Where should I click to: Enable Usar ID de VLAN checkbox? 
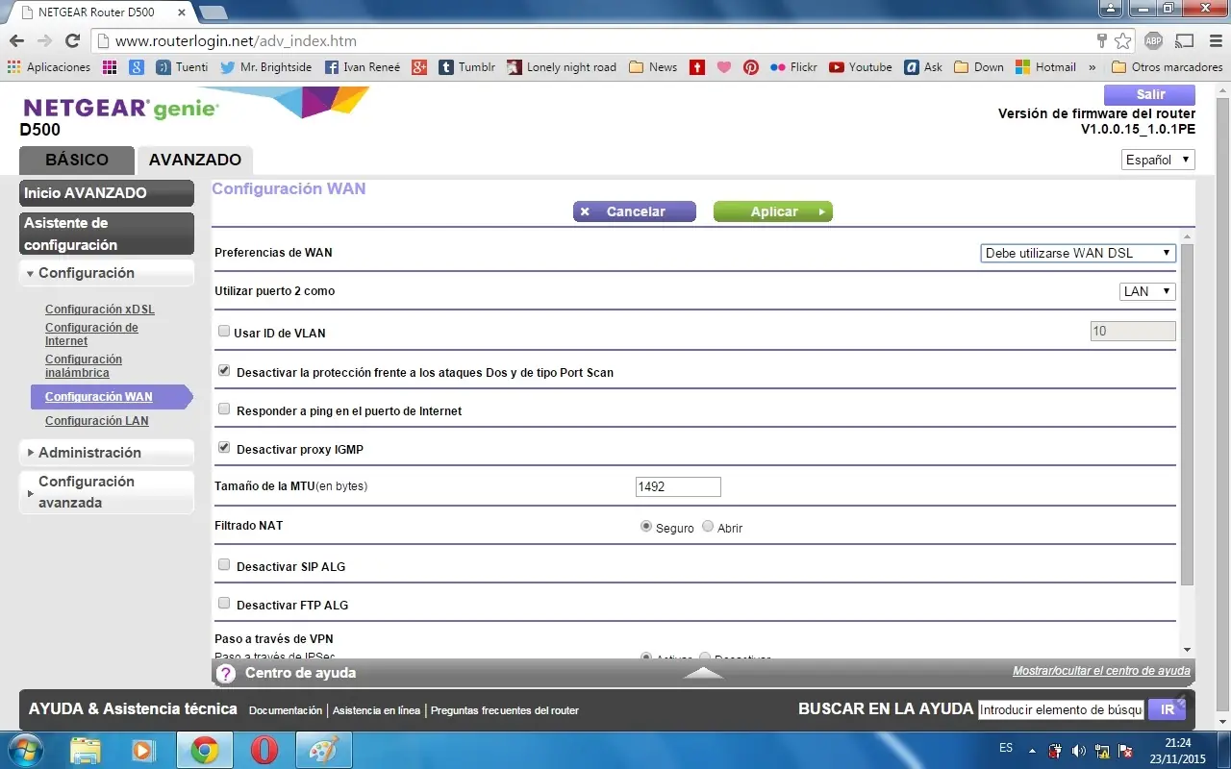[224, 332]
